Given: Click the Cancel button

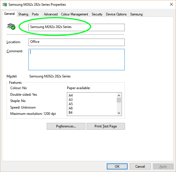Looking at the screenshot, I should 140,167.
